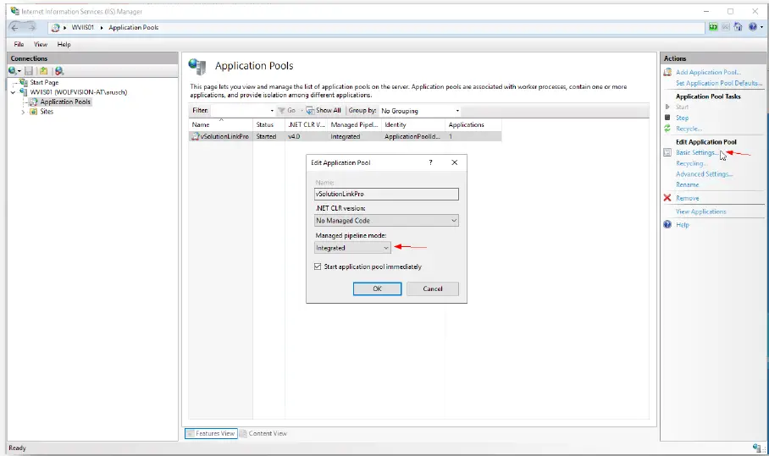Screen dimensions: 769x456
Task: Click the Stop application pool action
Action: (x=682, y=118)
